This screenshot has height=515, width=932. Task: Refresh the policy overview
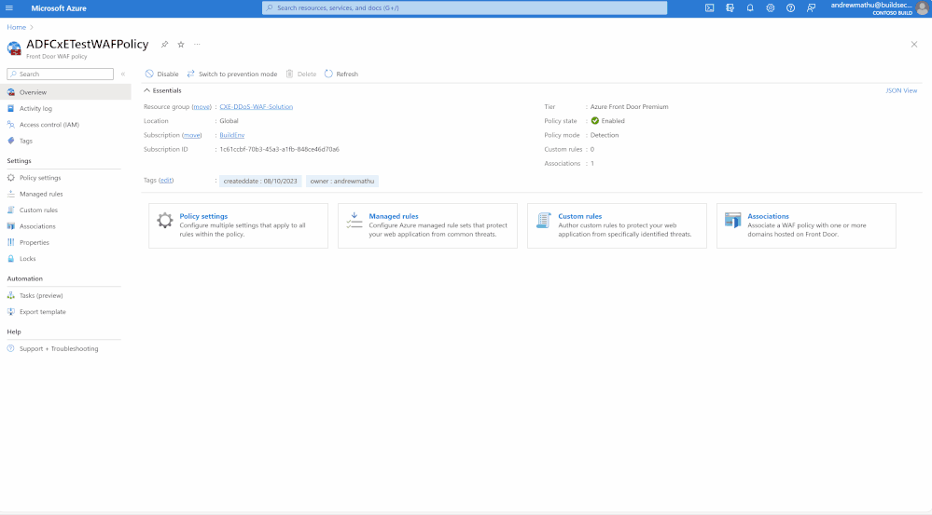(341, 75)
